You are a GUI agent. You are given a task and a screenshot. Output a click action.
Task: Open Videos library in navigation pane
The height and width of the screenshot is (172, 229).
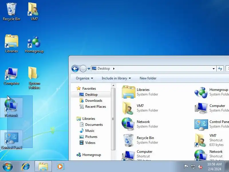click(87, 142)
